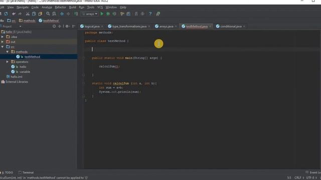Click the Project panel collapse-all icon

tap(60, 26)
